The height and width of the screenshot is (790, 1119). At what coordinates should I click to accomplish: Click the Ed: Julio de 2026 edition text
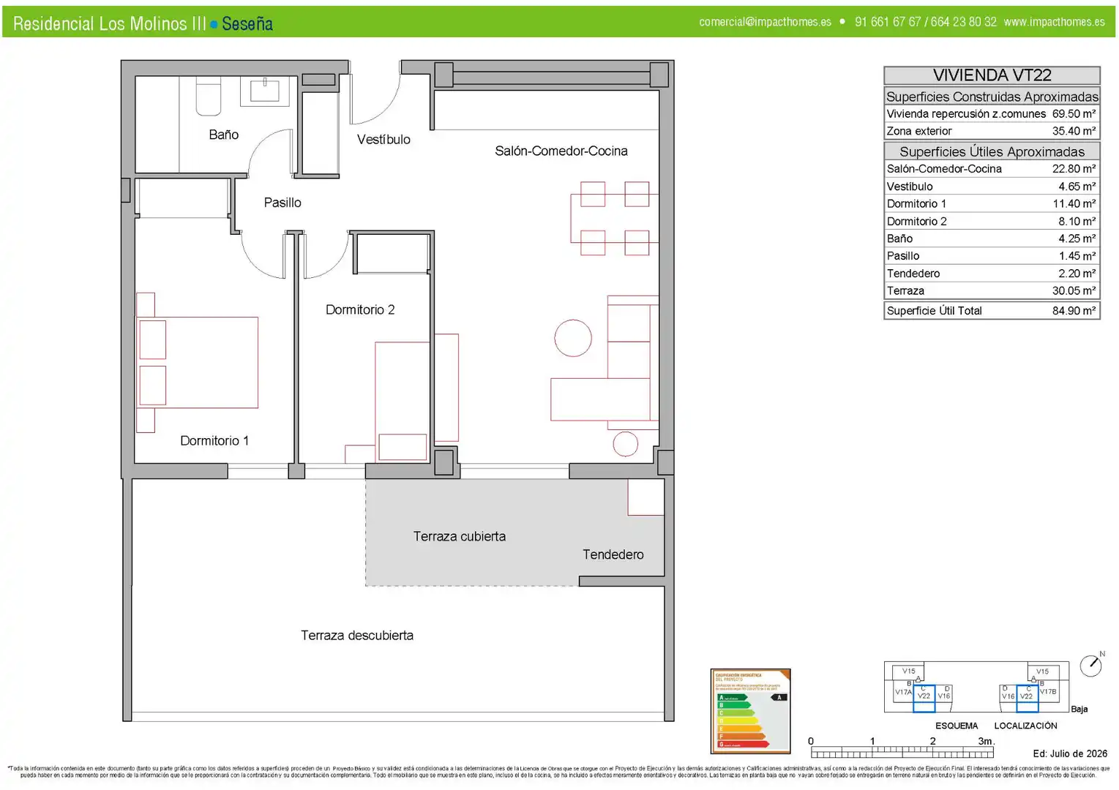point(1070,754)
